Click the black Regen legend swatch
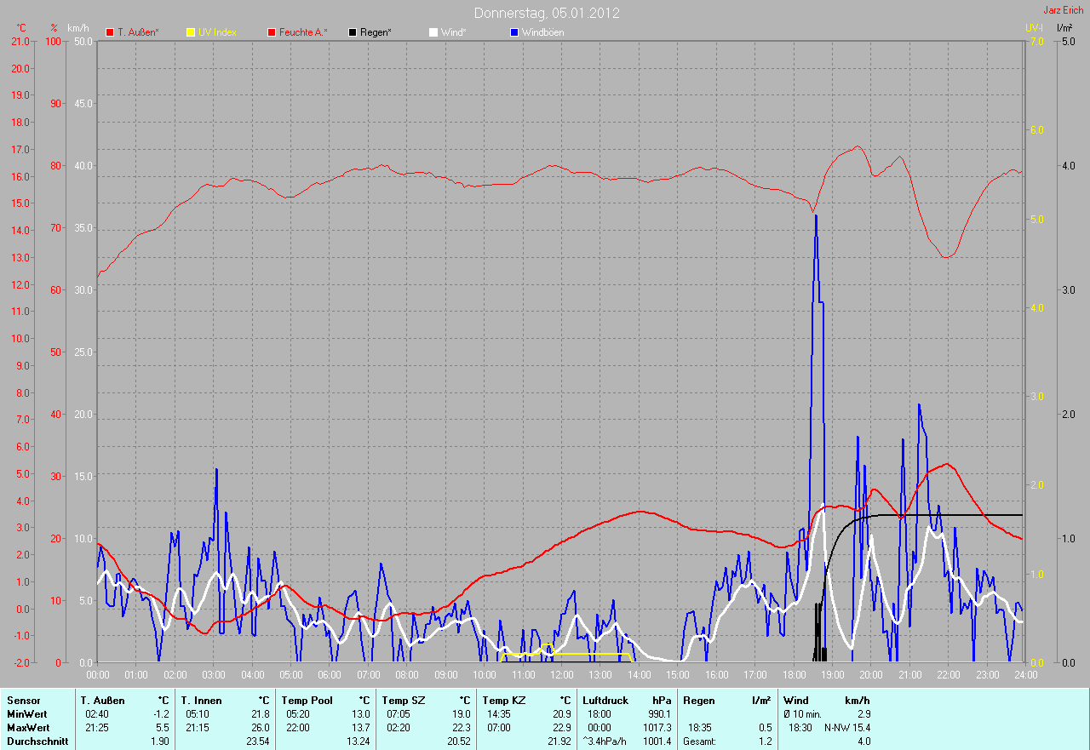This screenshot has width=1090, height=750. pyautogui.click(x=353, y=32)
